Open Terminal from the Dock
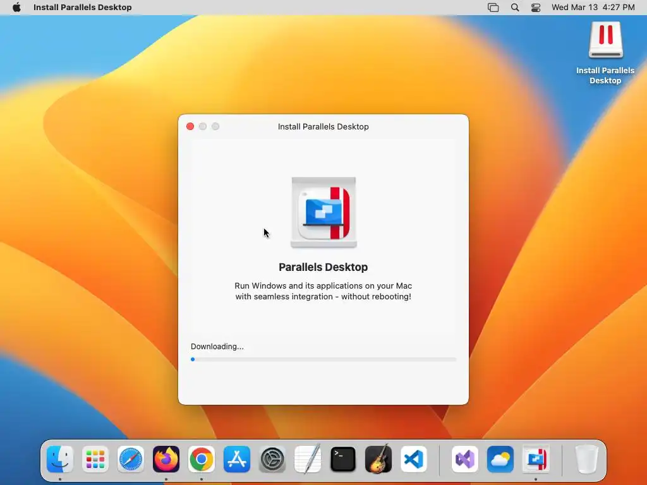Image resolution: width=647 pixels, height=485 pixels. pos(343,459)
